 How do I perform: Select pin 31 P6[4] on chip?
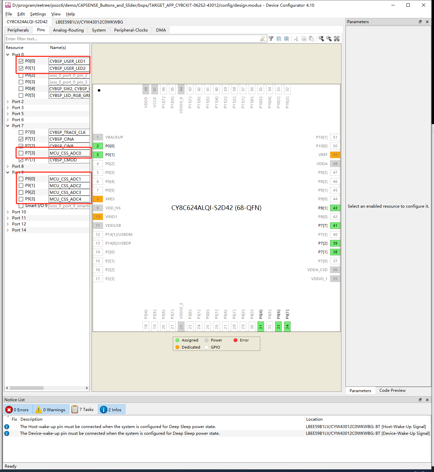click(261, 326)
